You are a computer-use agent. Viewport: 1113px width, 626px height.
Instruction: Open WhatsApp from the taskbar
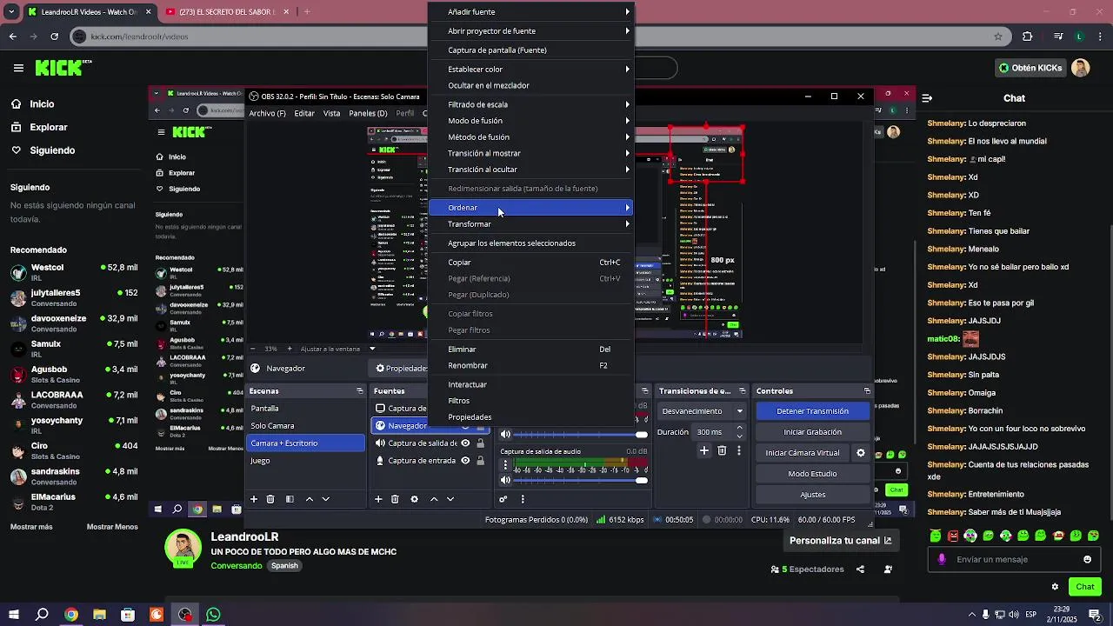coord(213,615)
